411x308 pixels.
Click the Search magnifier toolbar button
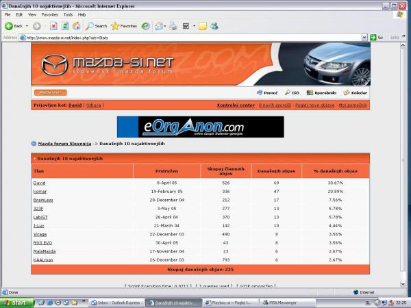pyautogui.click(x=96, y=26)
